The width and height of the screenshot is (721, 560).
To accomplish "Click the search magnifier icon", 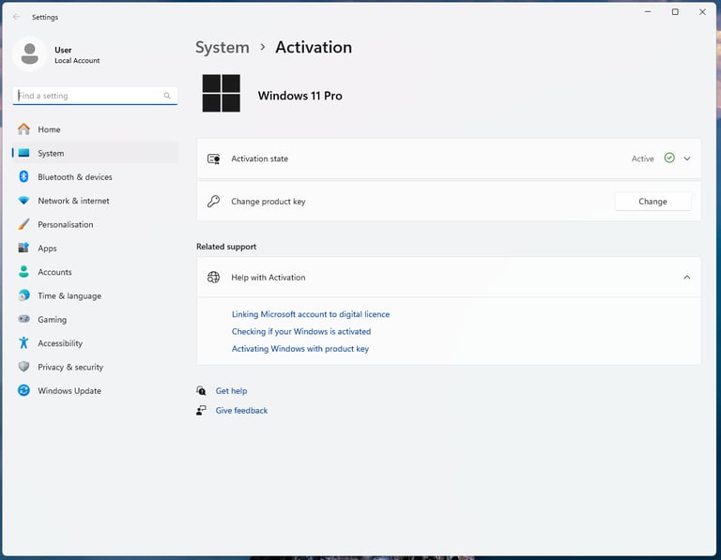I will point(167,96).
